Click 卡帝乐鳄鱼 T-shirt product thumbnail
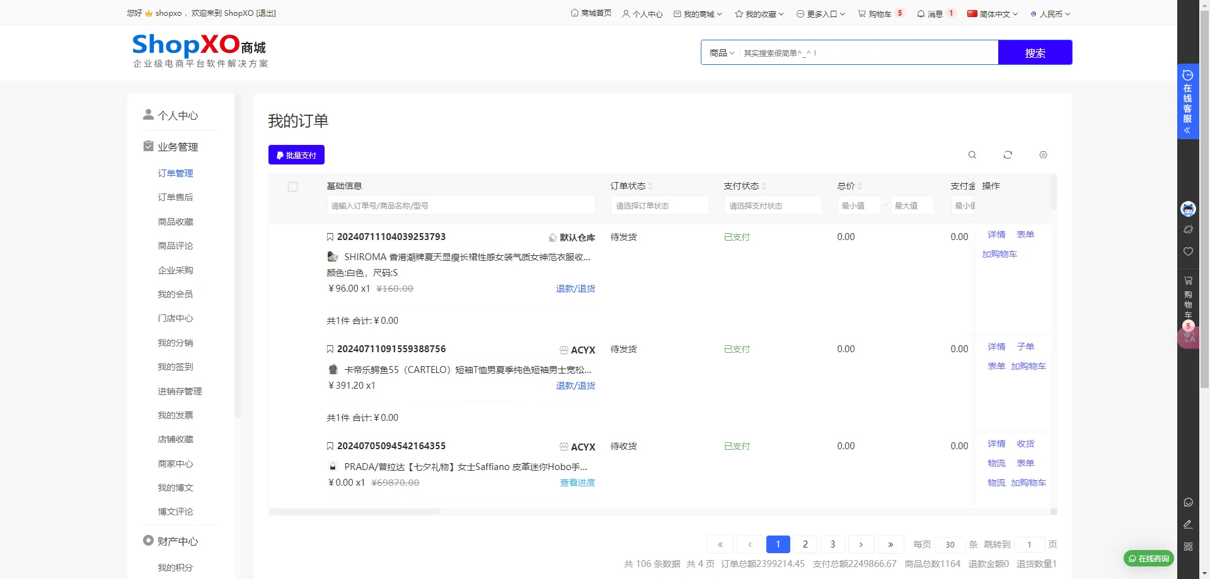This screenshot has height=579, width=1210. pyautogui.click(x=332, y=369)
